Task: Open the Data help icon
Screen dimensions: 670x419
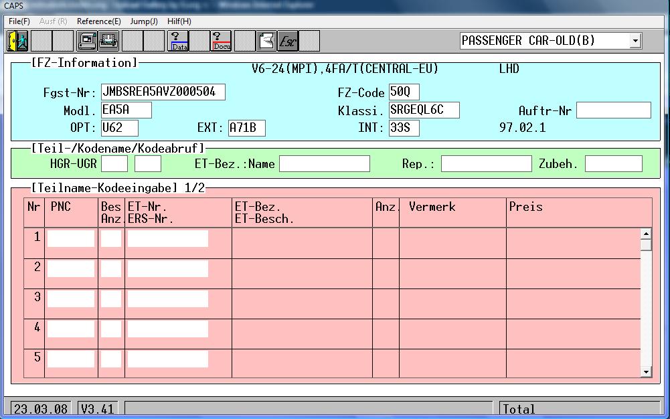Action: [179, 41]
